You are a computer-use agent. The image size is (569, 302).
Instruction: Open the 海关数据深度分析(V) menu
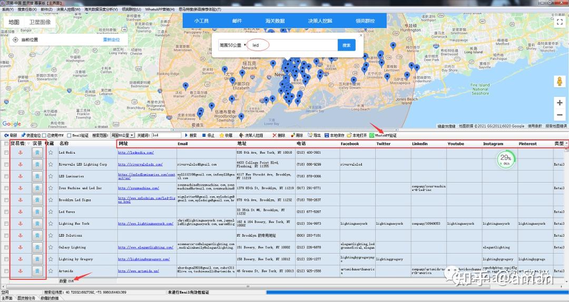[x=101, y=9]
